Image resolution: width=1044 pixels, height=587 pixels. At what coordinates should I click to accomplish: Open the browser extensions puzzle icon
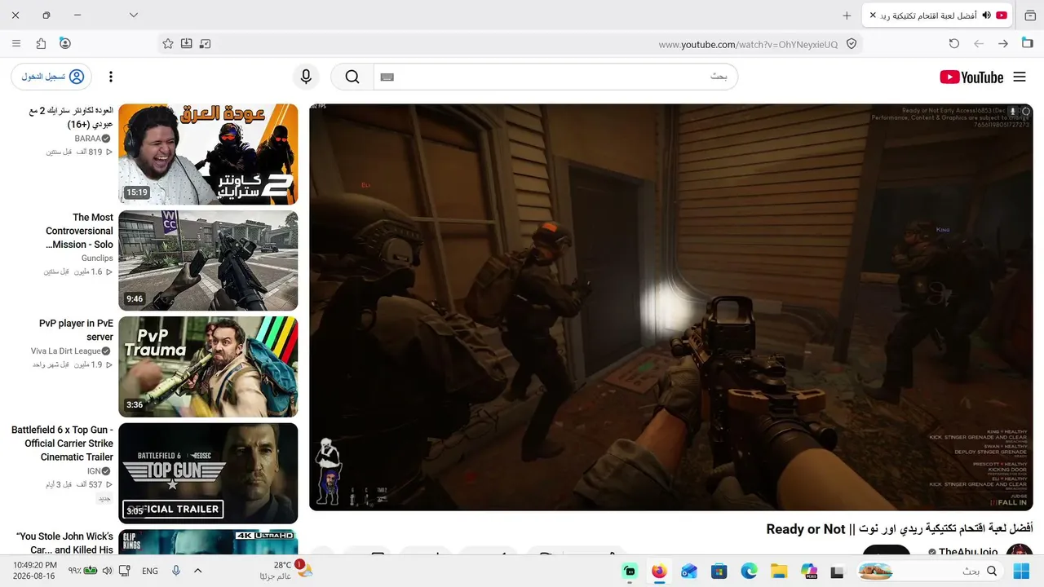pos(41,44)
